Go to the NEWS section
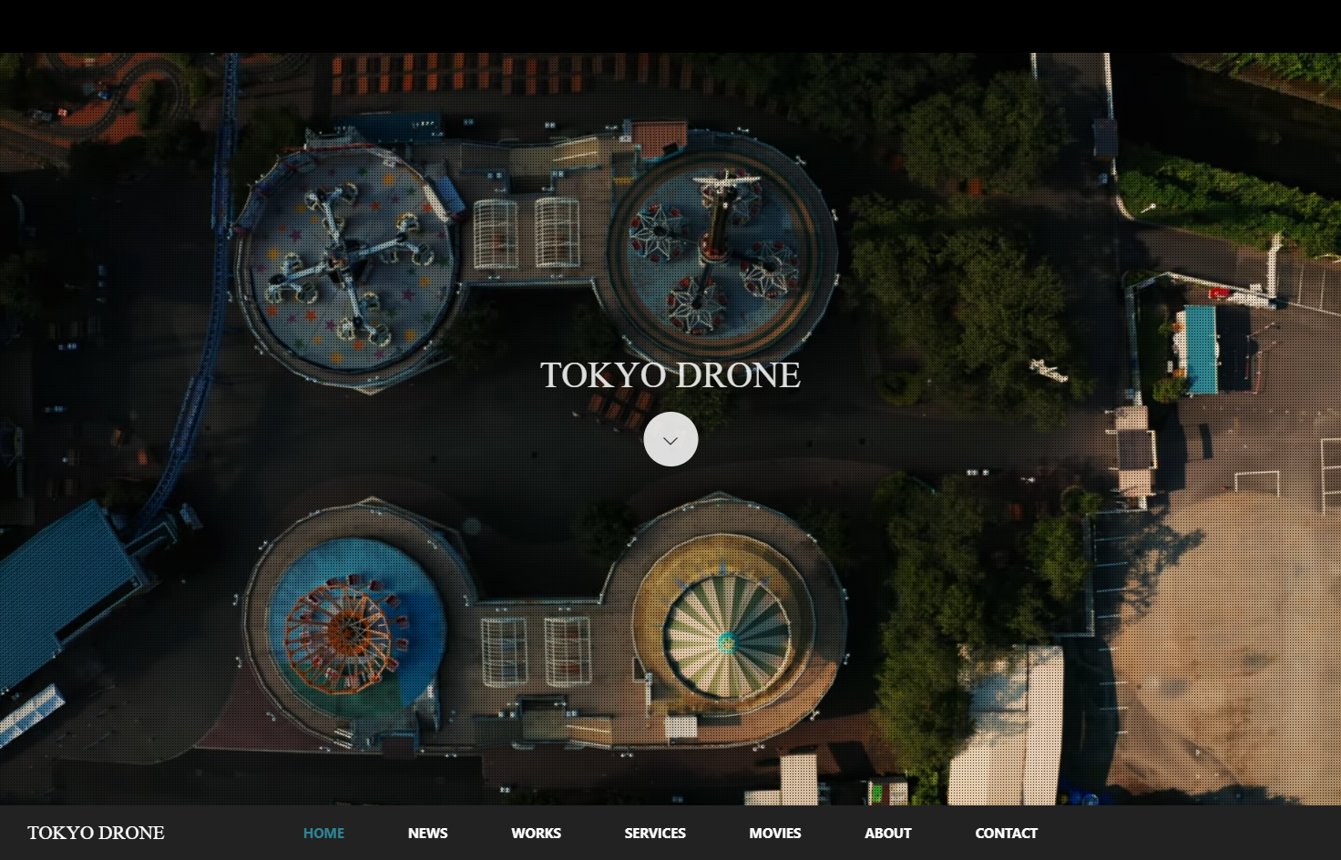The image size is (1341, 860). 427,833
